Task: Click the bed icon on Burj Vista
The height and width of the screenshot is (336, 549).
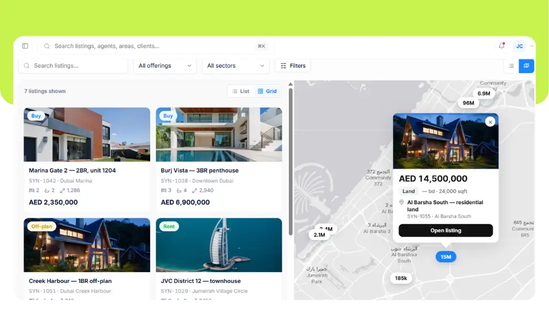Action: coord(163,190)
